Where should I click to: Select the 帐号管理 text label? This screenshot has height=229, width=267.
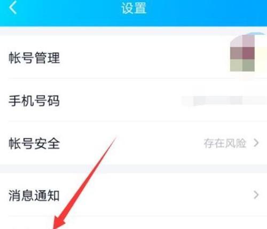tap(34, 58)
